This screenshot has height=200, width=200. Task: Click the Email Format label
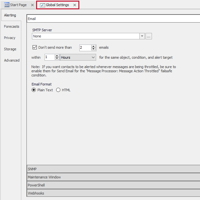coord(42,84)
